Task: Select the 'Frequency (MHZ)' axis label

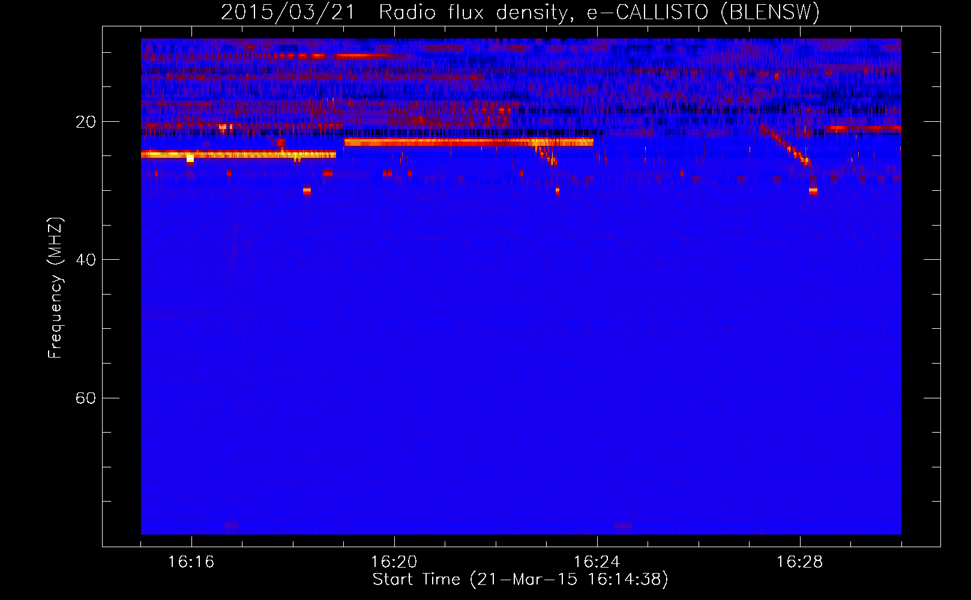Action: coord(55,288)
